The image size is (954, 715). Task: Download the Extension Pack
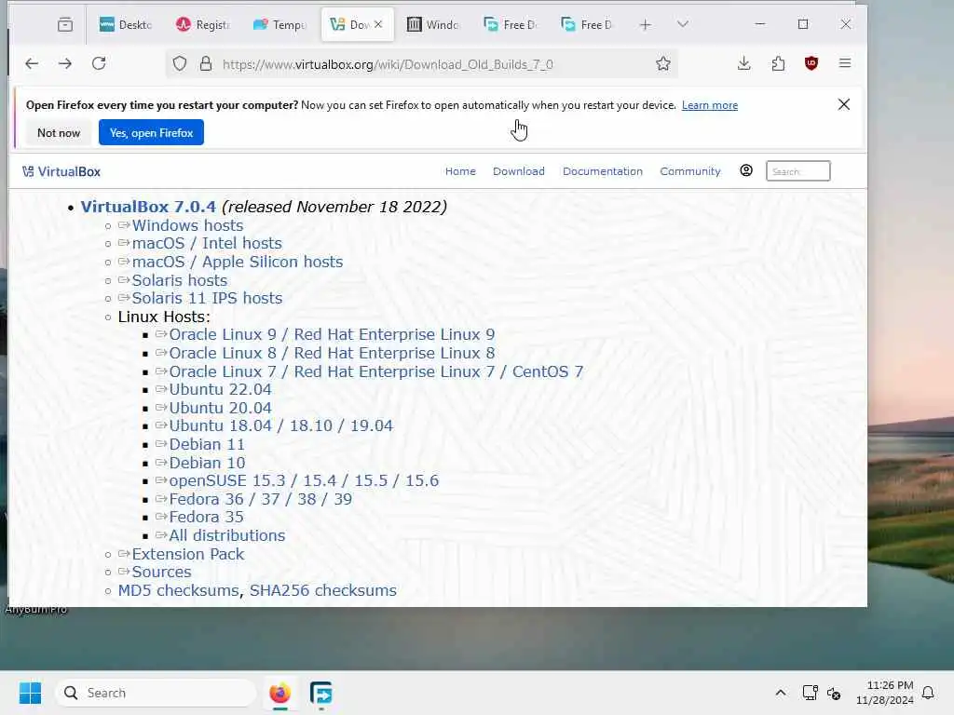point(188,554)
